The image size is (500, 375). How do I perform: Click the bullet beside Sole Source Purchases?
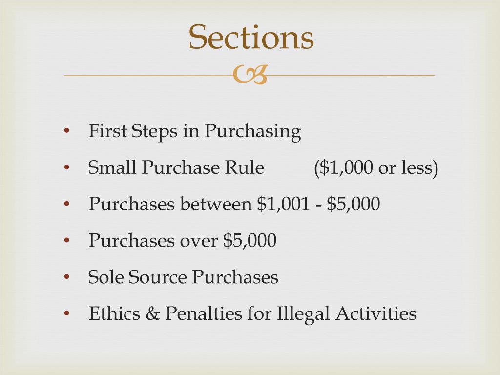pyautogui.click(x=66, y=277)
